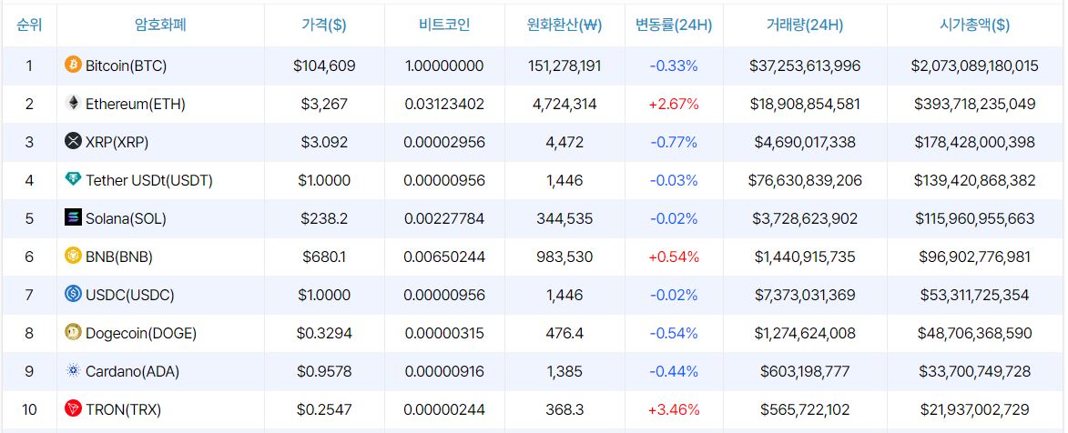Click the Bitcoin coin logo icon
This screenshot has width=1068, height=433.
pyautogui.click(x=73, y=65)
